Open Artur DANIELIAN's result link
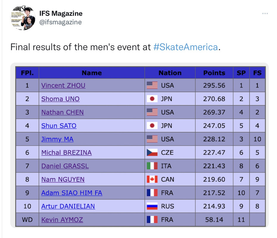Screen dimensions: 277x238 coord(68,206)
